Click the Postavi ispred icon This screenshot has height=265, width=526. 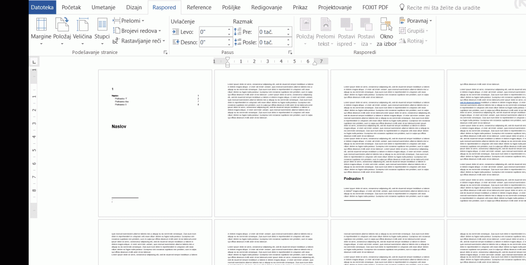(x=345, y=32)
